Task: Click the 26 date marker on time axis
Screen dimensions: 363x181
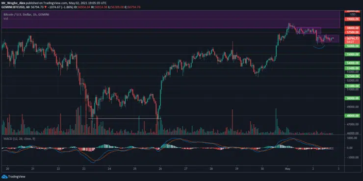Action: click(160, 169)
